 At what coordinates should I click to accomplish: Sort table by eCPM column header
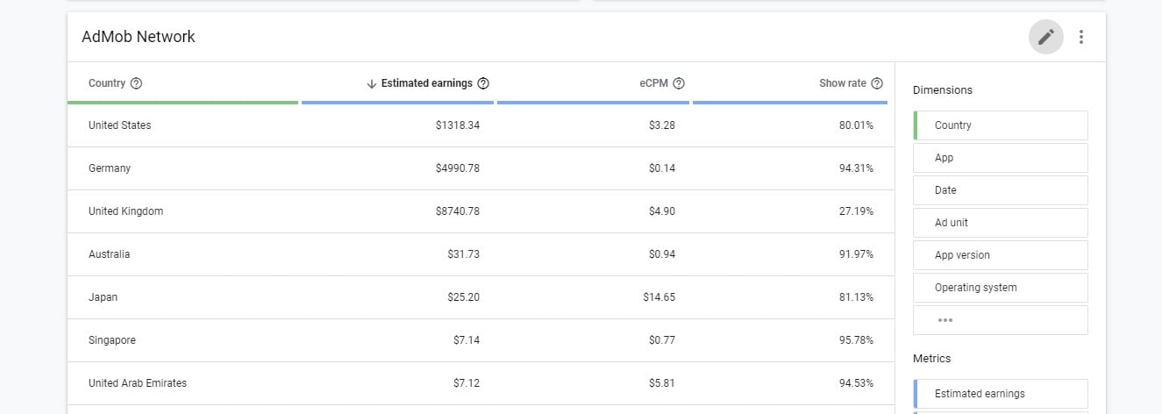[x=653, y=83]
